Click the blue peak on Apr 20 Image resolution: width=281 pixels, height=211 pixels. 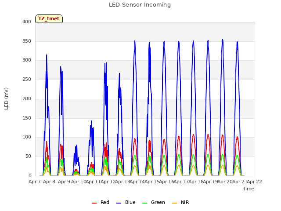pos(223,40)
